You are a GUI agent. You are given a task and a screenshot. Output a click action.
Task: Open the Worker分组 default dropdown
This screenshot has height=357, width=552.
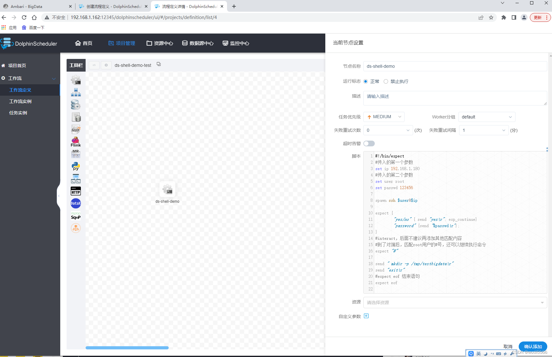(x=487, y=117)
